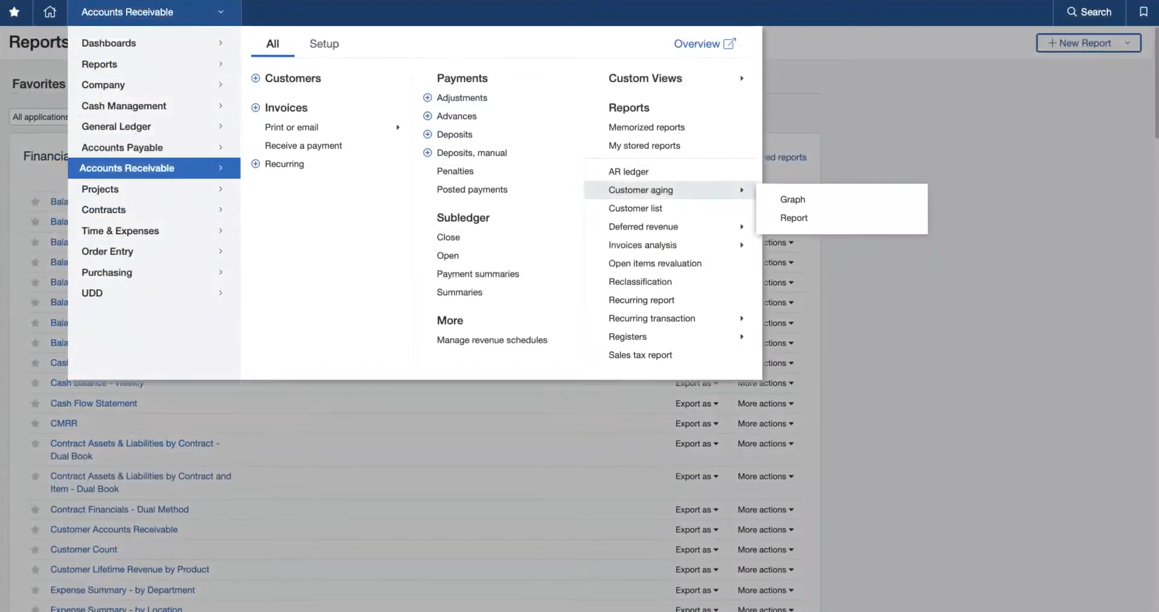Open AR ledger report
1159x612 pixels.
click(x=628, y=172)
